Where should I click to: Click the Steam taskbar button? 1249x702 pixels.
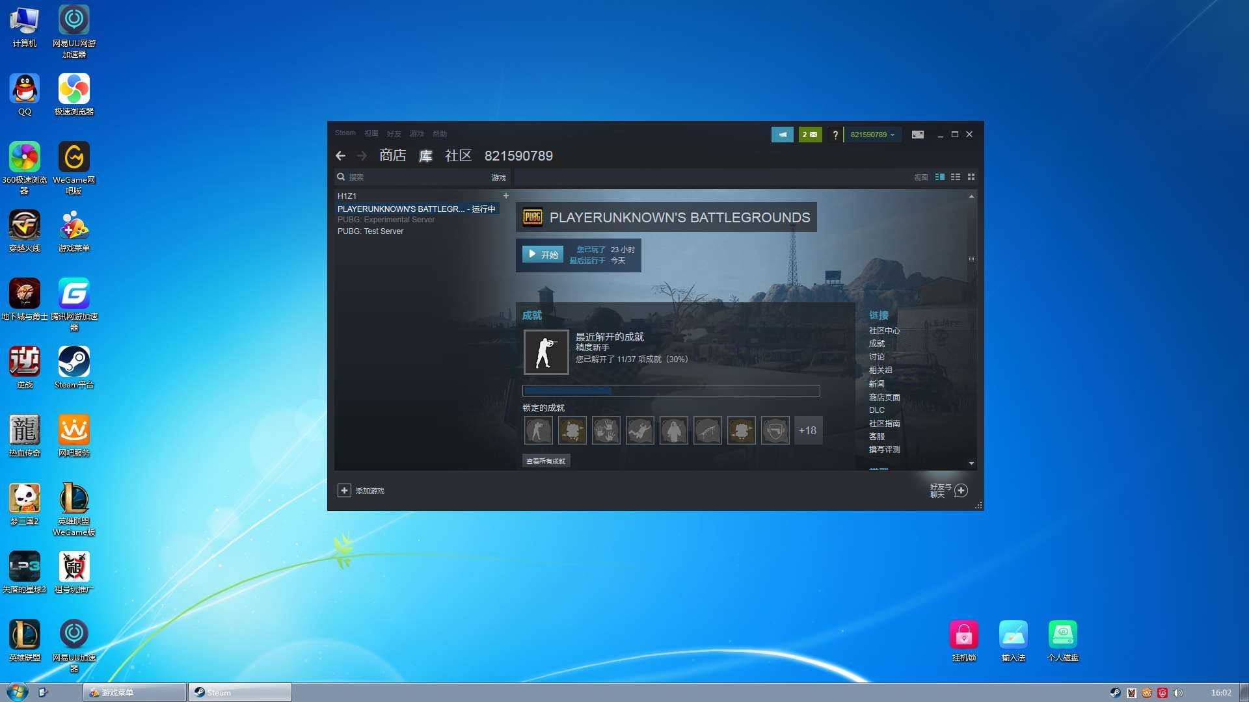(x=240, y=692)
